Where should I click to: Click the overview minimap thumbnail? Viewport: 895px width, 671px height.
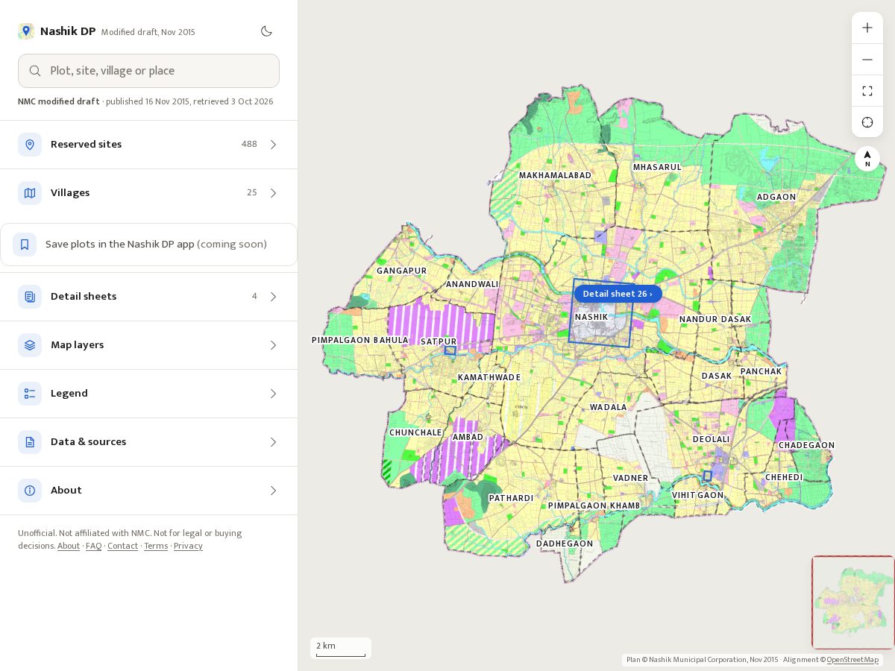point(853,602)
